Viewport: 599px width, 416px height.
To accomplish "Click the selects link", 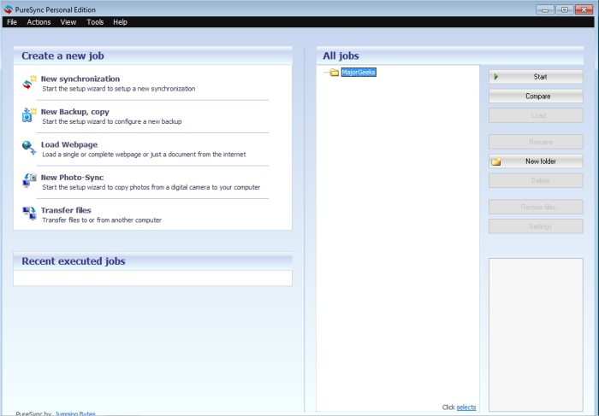I will pos(466,407).
